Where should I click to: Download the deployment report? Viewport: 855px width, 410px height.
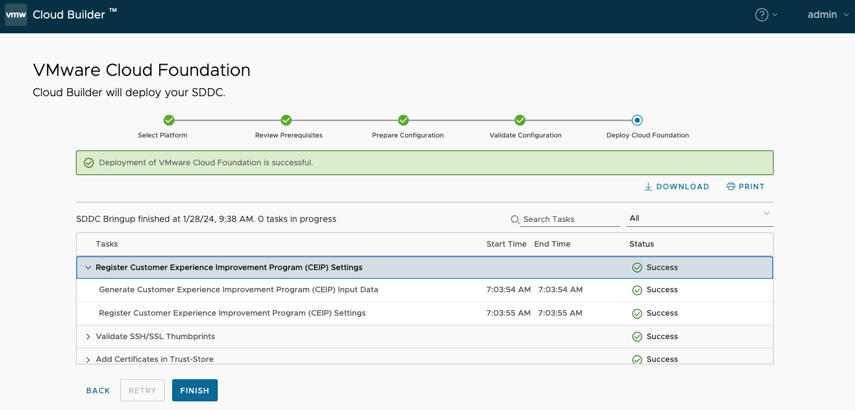(x=677, y=187)
